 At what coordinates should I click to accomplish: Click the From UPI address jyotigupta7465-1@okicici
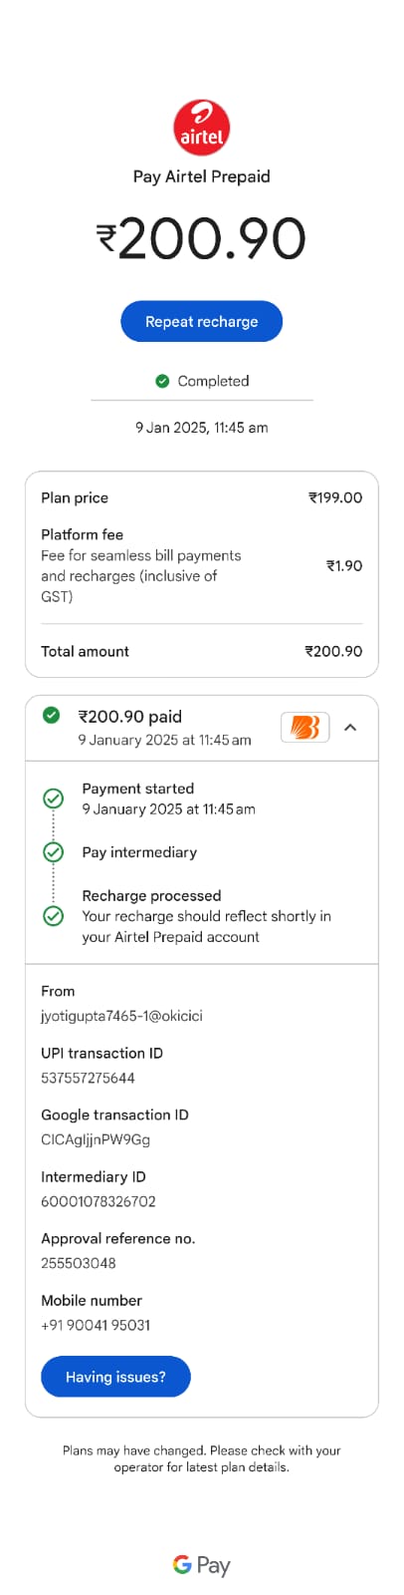click(121, 1016)
